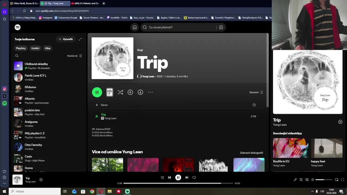The height and width of the screenshot is (195, 347).
Task: Enter fullscreen mode icon
Action: point(342,180)
